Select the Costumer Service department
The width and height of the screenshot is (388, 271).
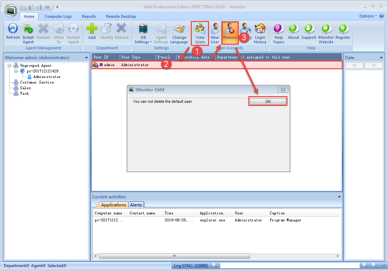click(x=37, y=82)
